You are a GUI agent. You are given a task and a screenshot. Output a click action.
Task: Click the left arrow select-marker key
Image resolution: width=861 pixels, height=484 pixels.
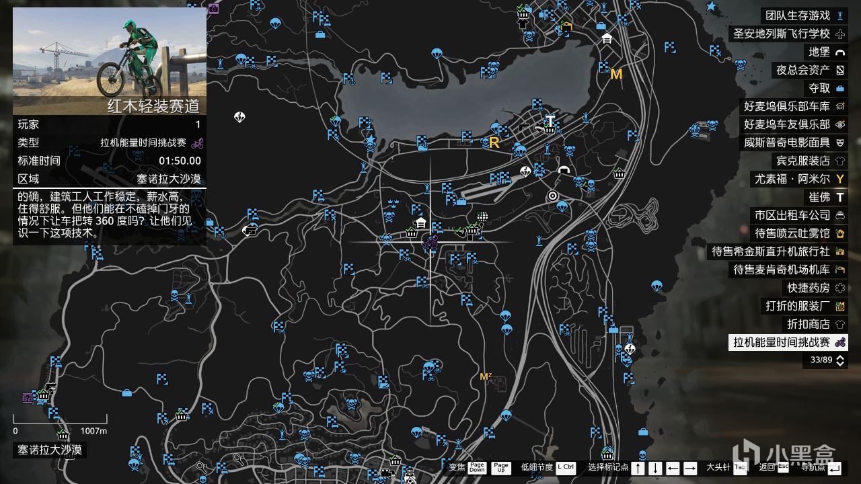click(673, 468)
